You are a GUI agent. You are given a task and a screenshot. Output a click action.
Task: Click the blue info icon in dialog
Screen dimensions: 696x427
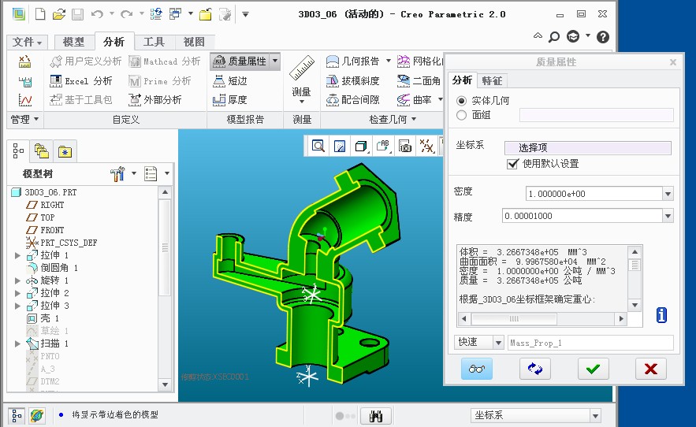point(661,315)
